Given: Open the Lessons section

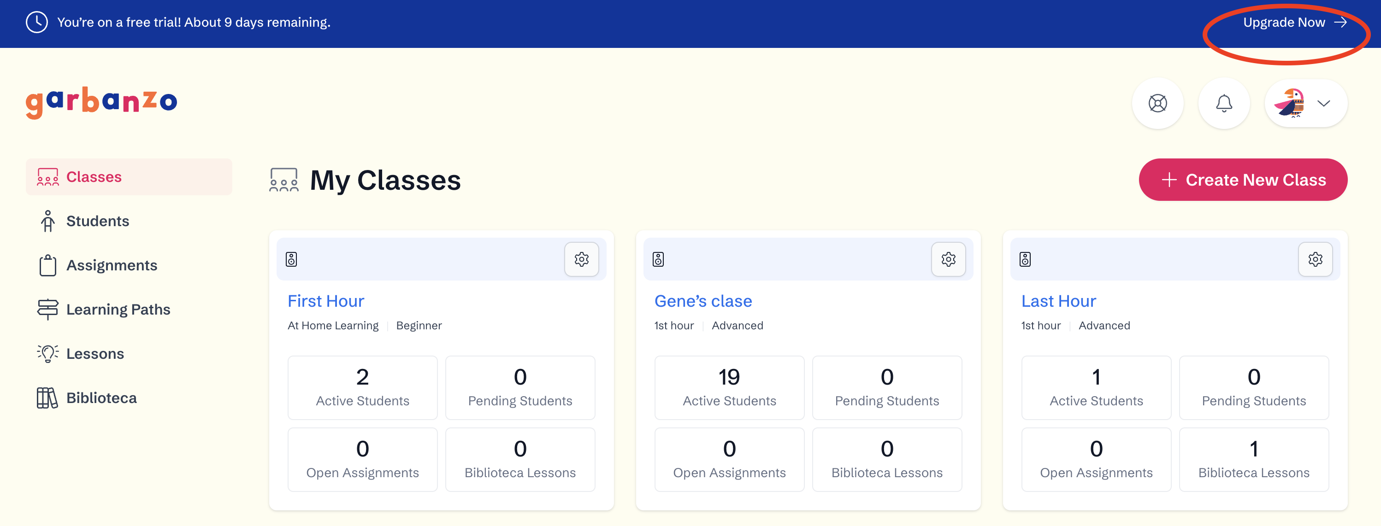Looking at the screenshot, I should tap(94, 354).
